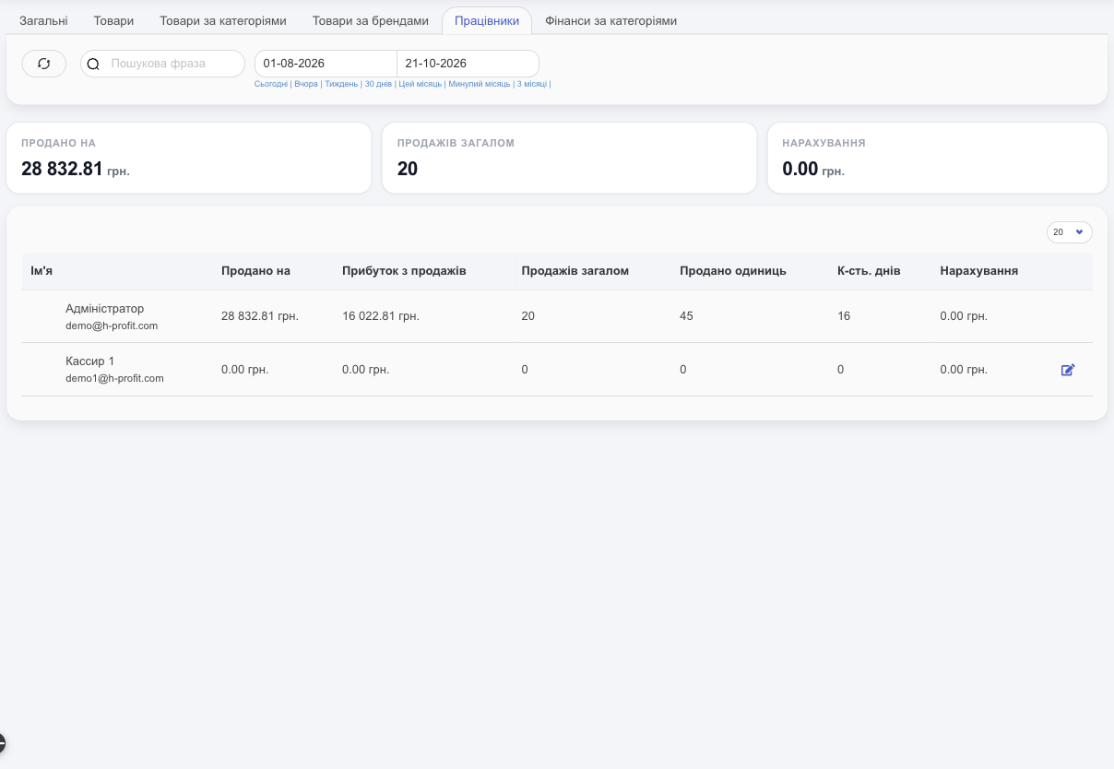The height and width of the screenshot is (769, 1114).
Task: Click the Ім'я column header
Action: point(41,271)
